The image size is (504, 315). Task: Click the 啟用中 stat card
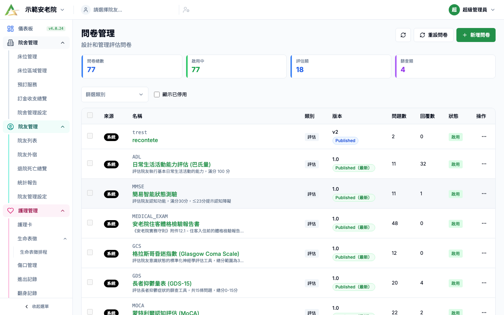point(236,66)
